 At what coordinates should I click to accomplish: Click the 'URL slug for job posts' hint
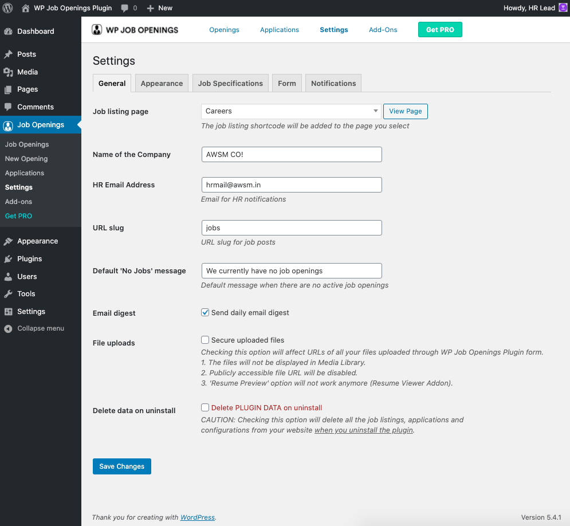point(238,242)
